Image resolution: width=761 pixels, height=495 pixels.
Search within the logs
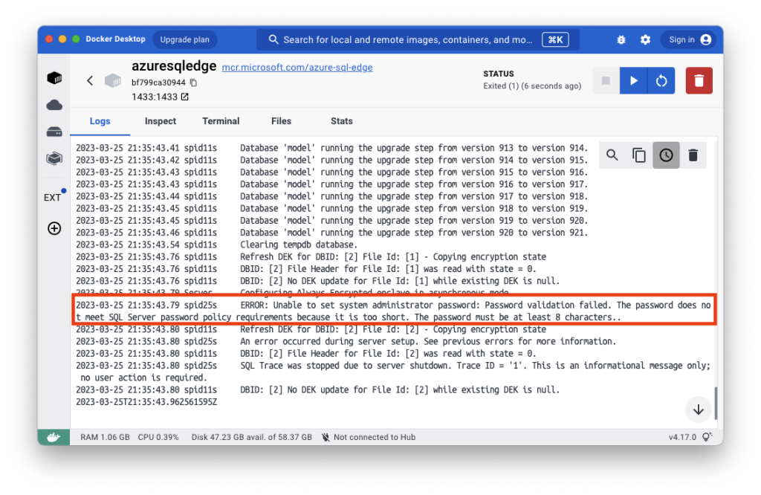612,155
